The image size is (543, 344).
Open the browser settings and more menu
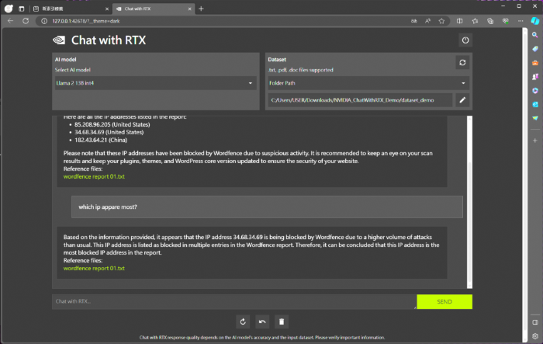point(521,21)
